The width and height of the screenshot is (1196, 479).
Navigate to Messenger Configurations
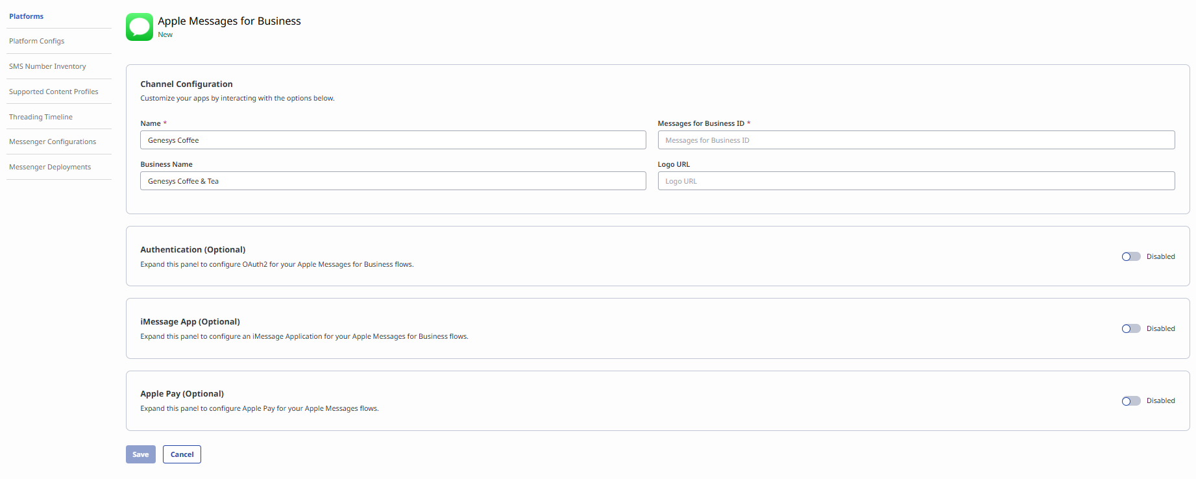(53, 141)
